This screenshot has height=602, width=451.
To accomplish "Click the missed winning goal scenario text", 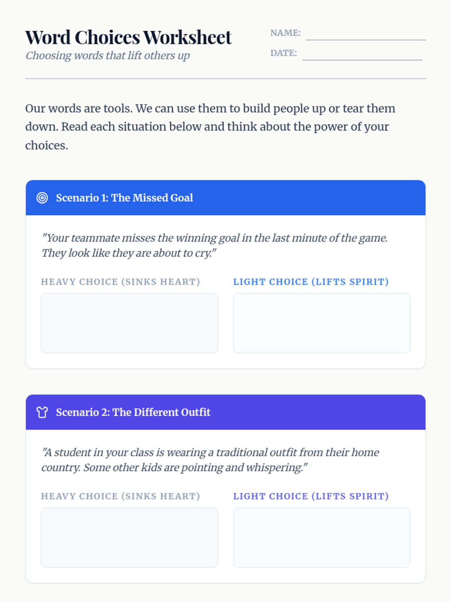I will click(214, 245).
